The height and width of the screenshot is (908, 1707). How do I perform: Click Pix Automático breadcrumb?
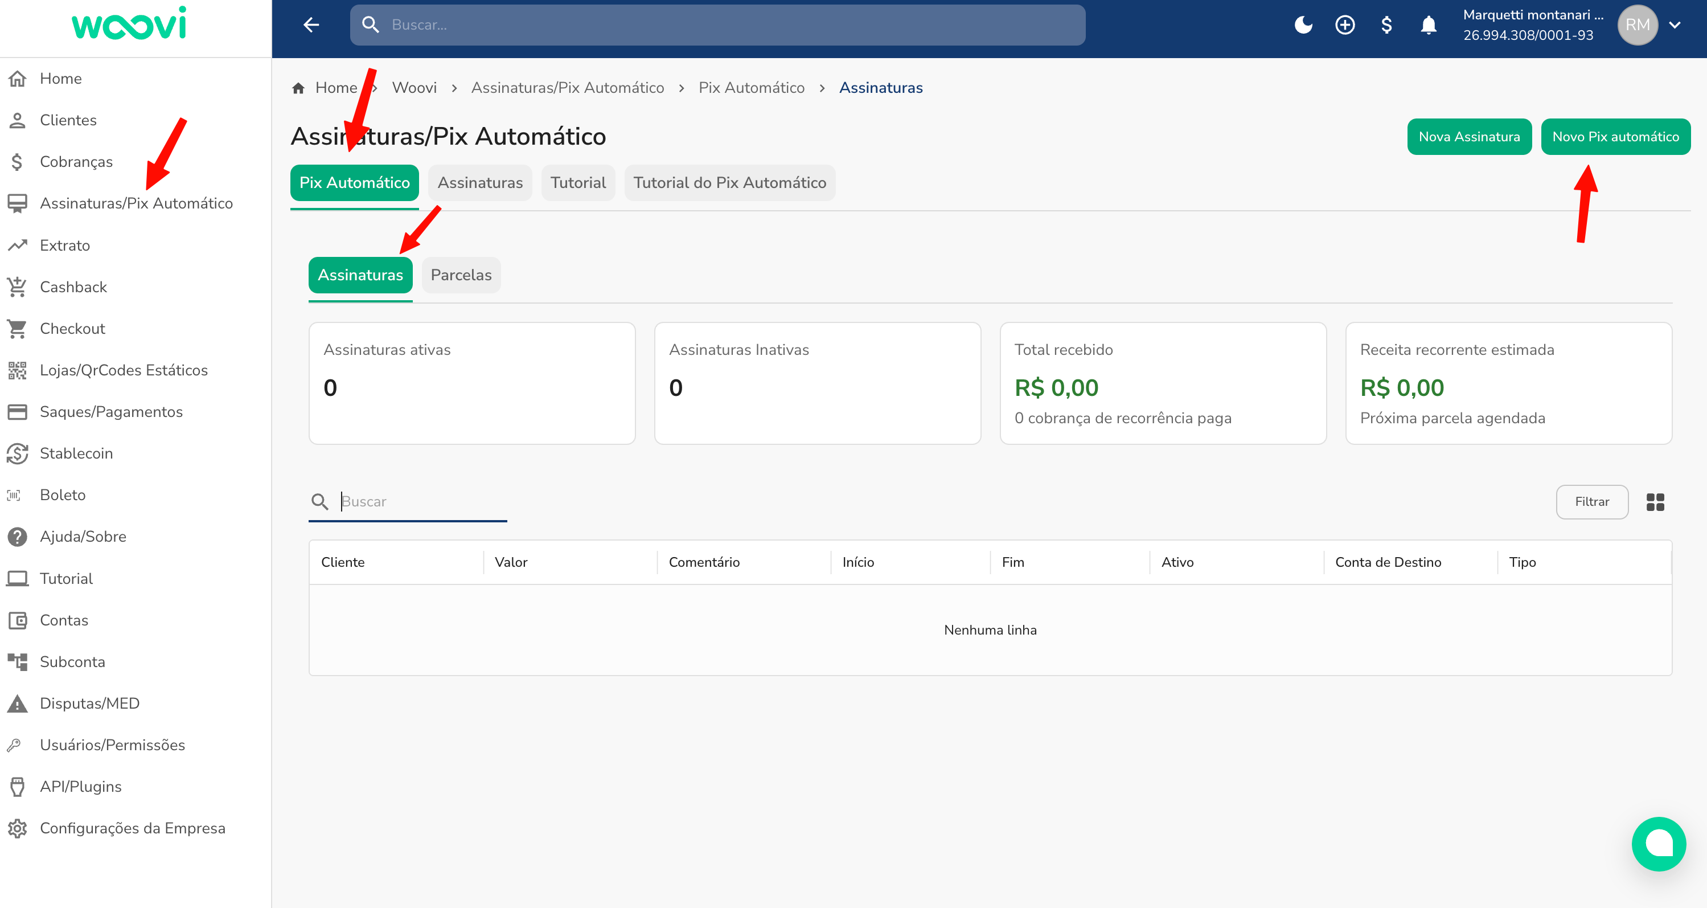pyautogui.click(x=752, y=88)
